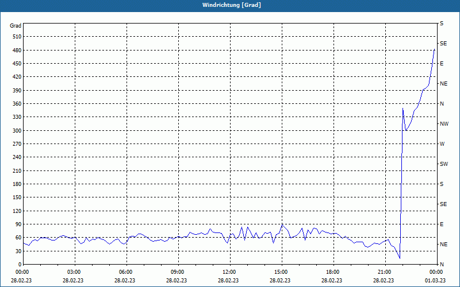The width and height of the screenshot is (460, 287).
Task: Select the 18:00 time label
Action: (x=333, y=272)
